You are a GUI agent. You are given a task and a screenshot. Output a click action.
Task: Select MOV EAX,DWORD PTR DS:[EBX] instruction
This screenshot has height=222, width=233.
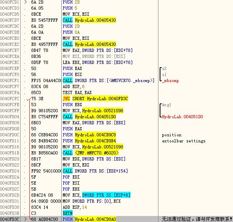point(94,123)
